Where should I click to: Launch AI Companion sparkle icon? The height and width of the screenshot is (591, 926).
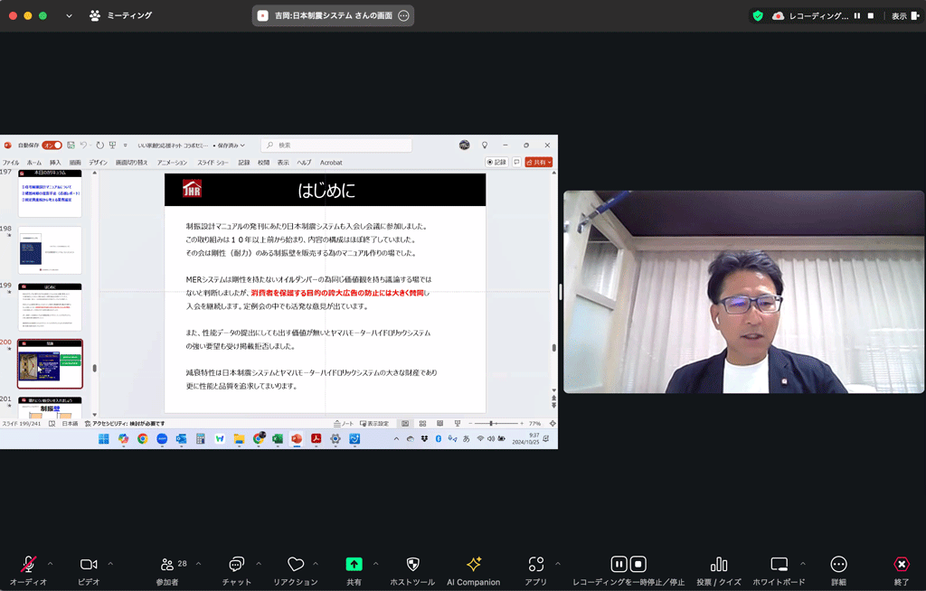473,565
